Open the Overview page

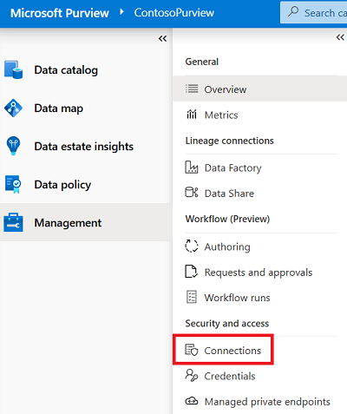tap(259, 89)
